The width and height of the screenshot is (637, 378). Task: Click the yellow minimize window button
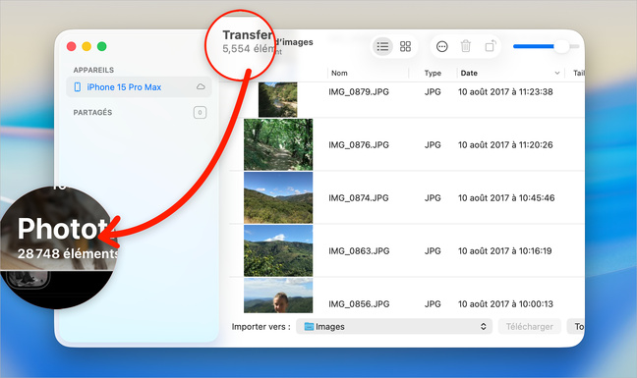(87, 46)
